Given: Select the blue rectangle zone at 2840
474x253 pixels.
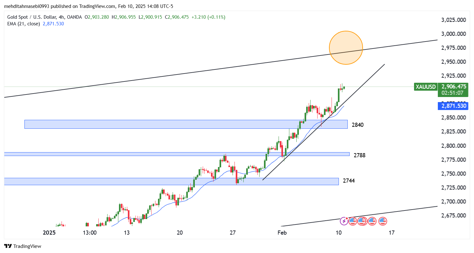Looking at the screenshot, I should coord(186,124).
